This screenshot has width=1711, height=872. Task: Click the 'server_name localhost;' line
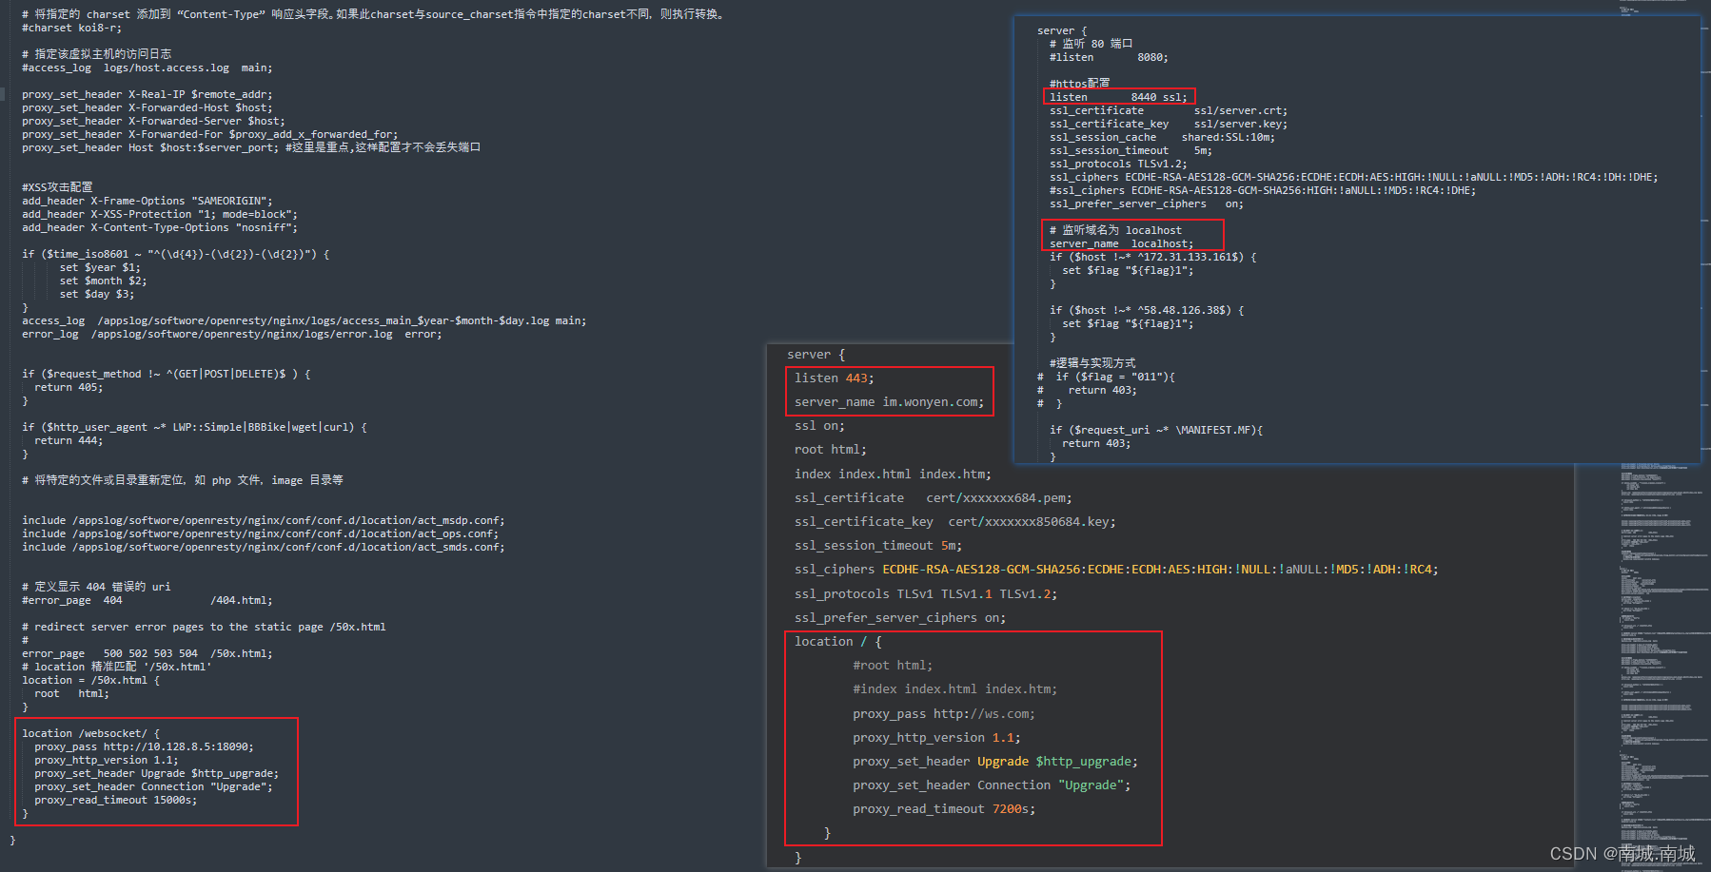1121,243
